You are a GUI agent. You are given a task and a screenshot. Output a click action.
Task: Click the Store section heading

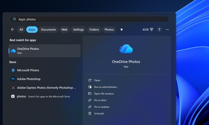click(x=13, y=62)
